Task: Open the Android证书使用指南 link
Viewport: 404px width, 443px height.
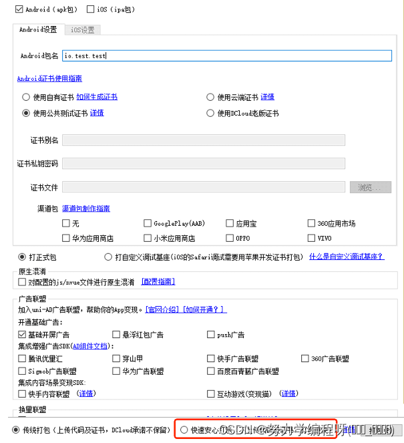Action: pyautogui.click(x=49, y=79)
